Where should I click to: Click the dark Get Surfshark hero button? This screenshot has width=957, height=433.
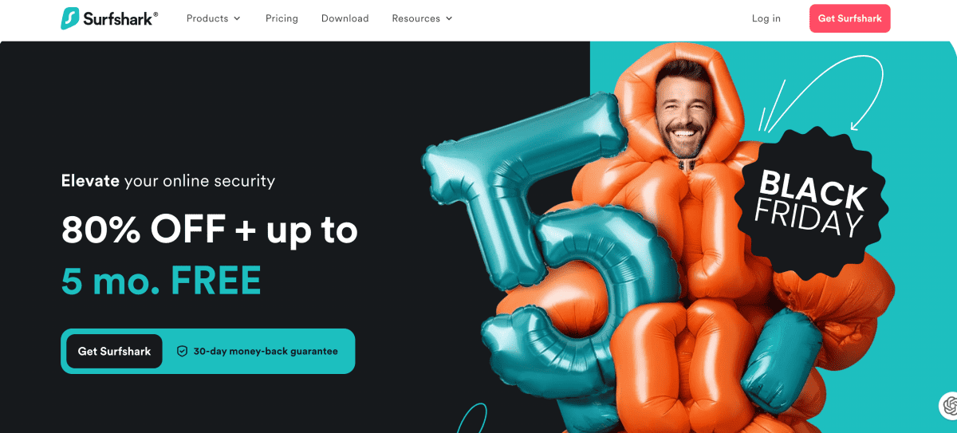(x=114, y=352)
